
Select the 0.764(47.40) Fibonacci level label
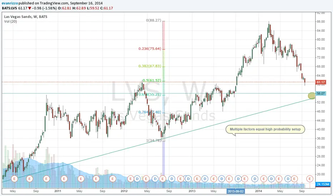coord(150,112)
